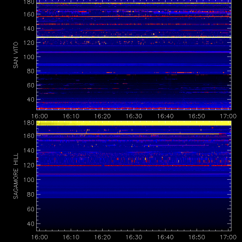Viewport: 242px width, 242px height.
Task: Pick Sagamore Hill plot's 120 frequency label
Action: (x=29, y=165)
